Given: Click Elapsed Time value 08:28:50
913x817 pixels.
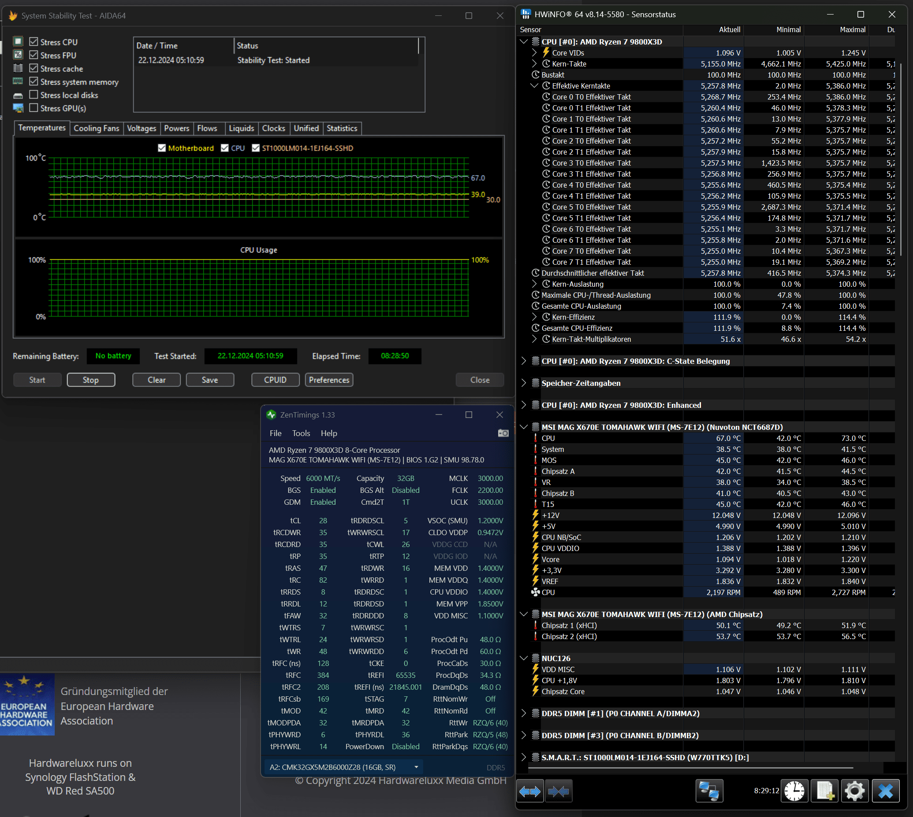Looking at the screenshot, I should (395, 356).
